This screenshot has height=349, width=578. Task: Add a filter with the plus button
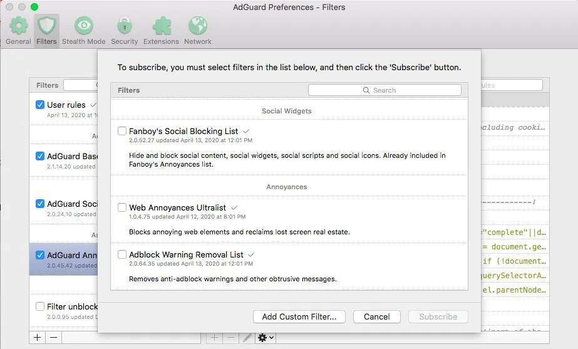(37, 337)
